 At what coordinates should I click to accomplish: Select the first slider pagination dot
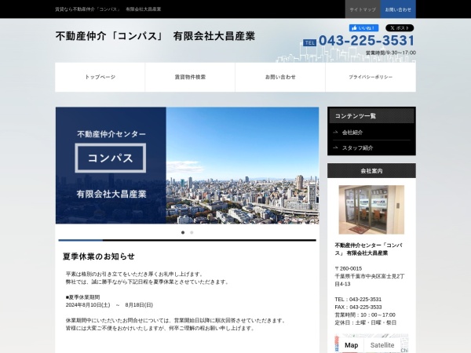[x=183, y=232]
